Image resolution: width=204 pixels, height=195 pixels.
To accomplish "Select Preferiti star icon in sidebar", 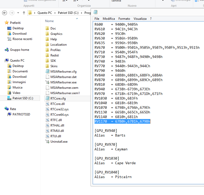I will 6,23.
